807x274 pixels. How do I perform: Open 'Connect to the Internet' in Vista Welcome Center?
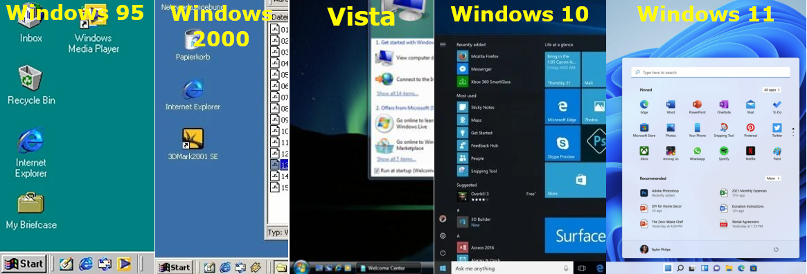point(404,79)
